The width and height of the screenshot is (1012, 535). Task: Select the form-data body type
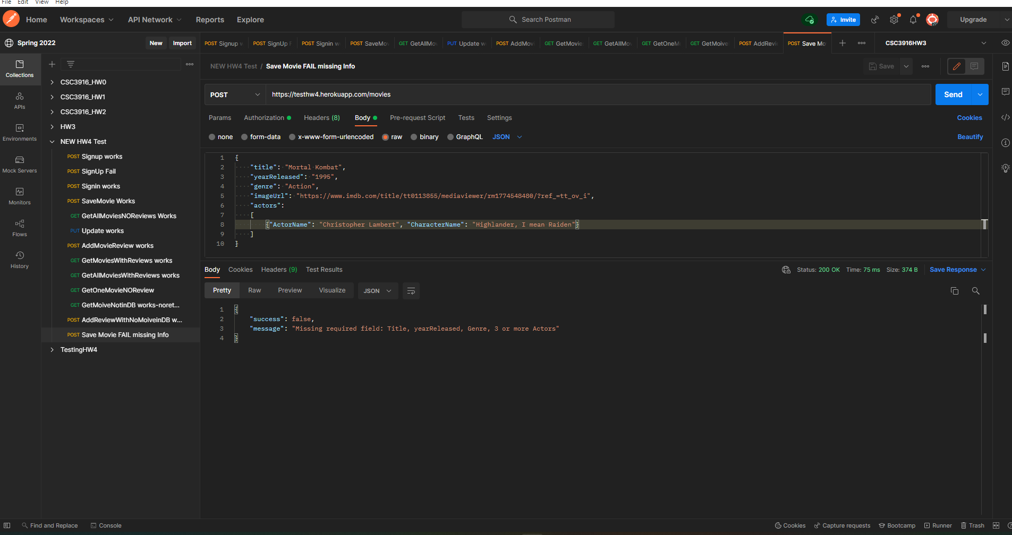click(x=261, y=136)
